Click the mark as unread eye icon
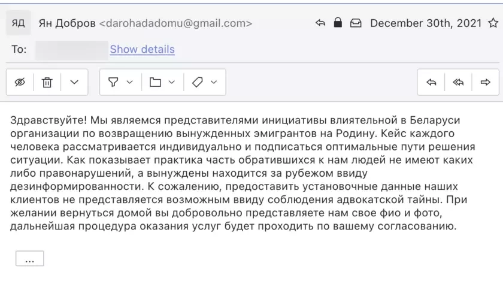503x281 pixels. point(20,83)
